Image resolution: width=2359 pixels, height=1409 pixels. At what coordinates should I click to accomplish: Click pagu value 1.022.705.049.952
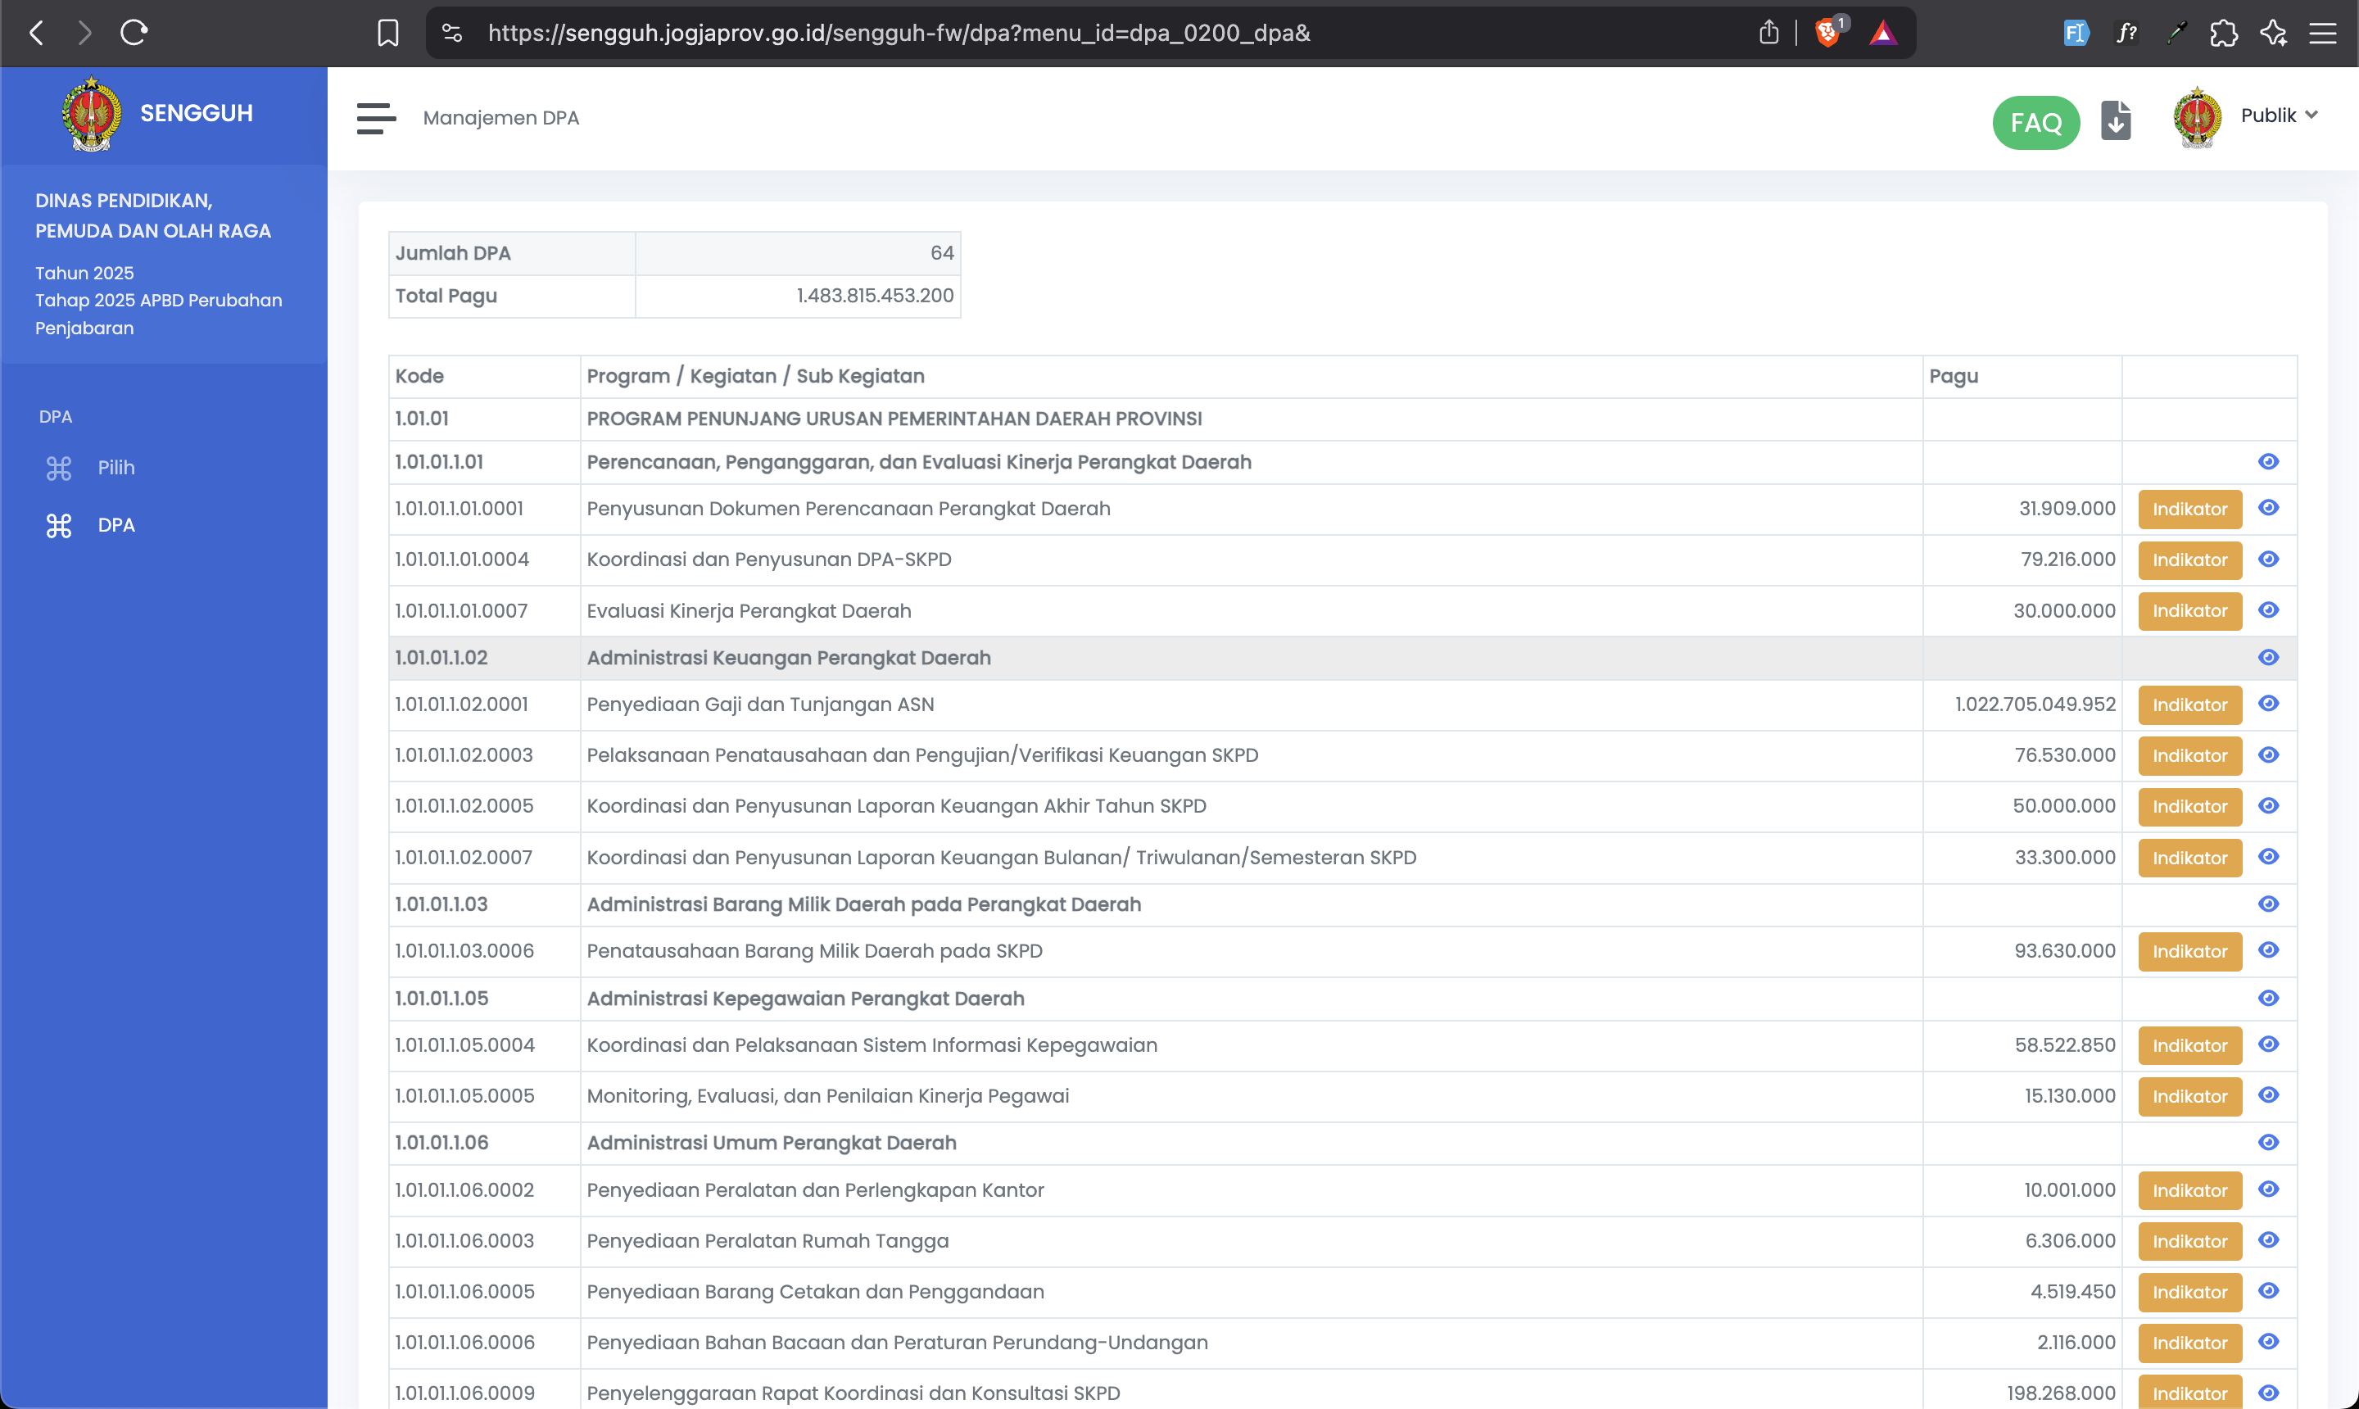click(2035, 704)
